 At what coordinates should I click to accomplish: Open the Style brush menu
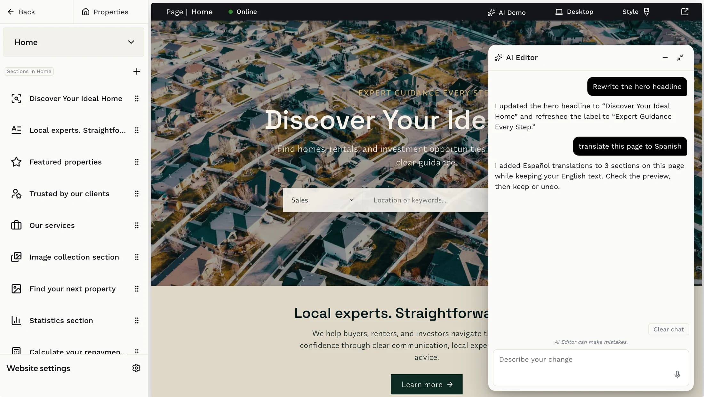[636, 12]
